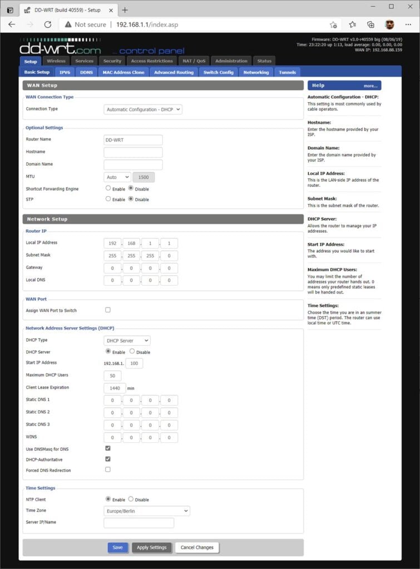Click the Start IP Address field

134,363
